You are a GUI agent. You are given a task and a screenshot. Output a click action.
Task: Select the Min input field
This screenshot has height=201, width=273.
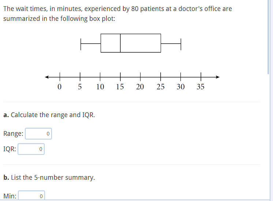31,196
